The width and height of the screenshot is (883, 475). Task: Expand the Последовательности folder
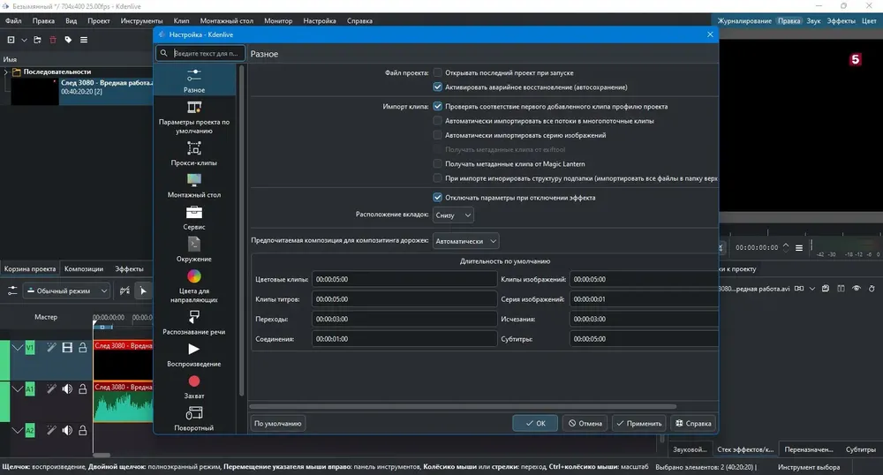(5, 72)
